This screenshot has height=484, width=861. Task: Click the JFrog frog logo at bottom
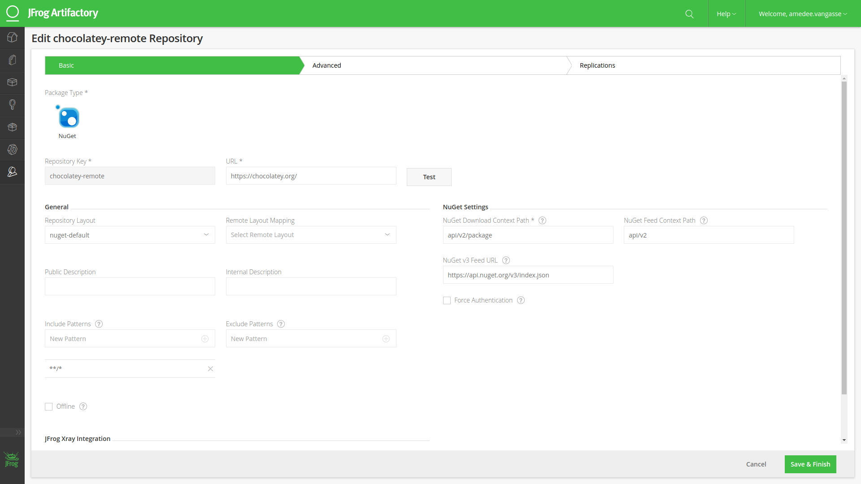[12, 460]
